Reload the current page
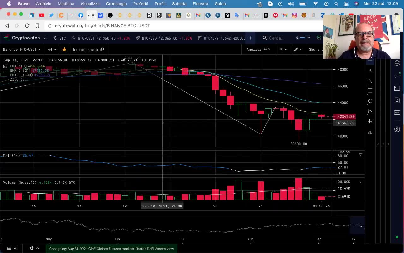 click(27, 26)
